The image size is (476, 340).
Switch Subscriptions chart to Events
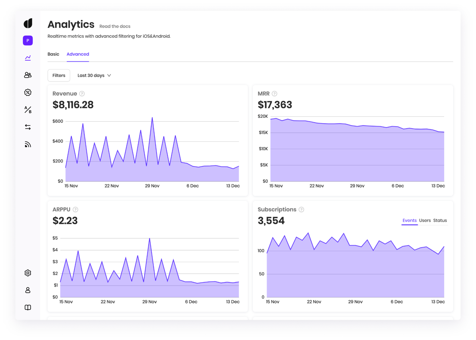tap(409, 220)
